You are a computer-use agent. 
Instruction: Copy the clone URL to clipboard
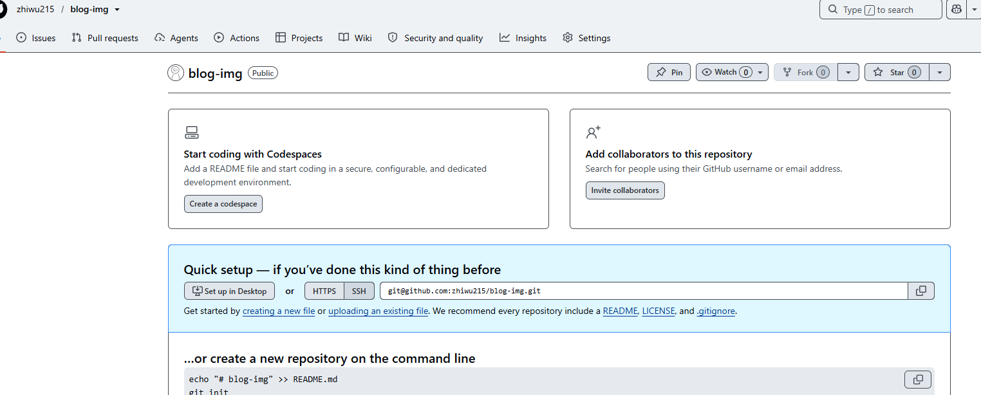coord(921,291)
